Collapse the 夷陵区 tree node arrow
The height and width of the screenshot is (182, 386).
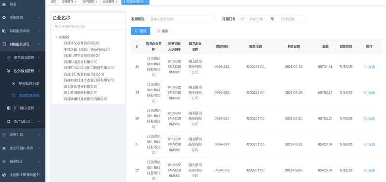(56, 37)
